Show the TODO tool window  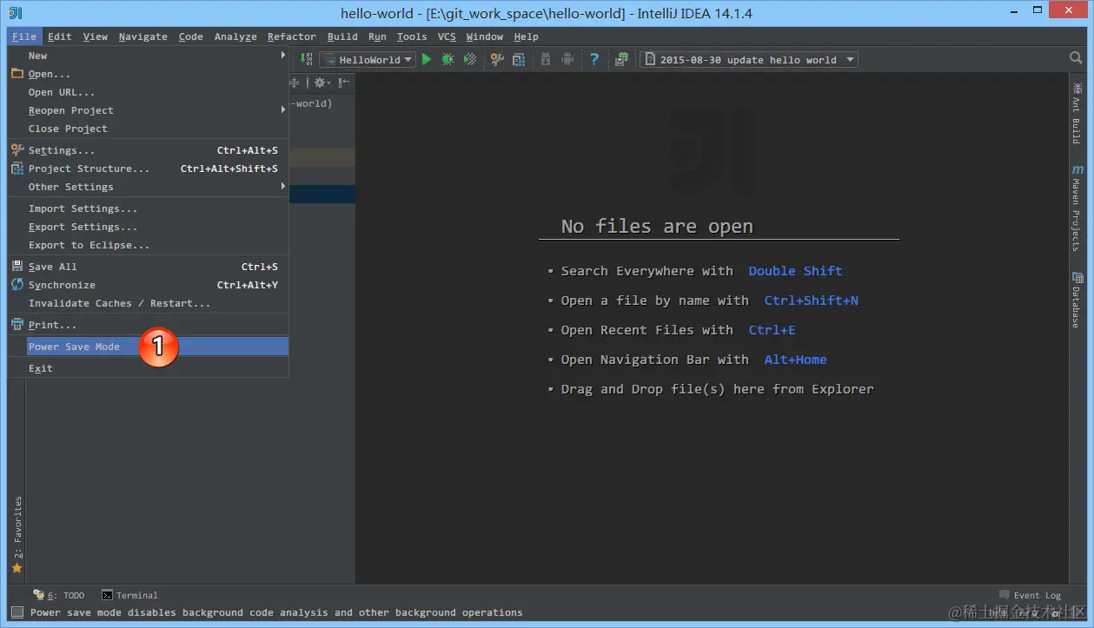(67, 595)
